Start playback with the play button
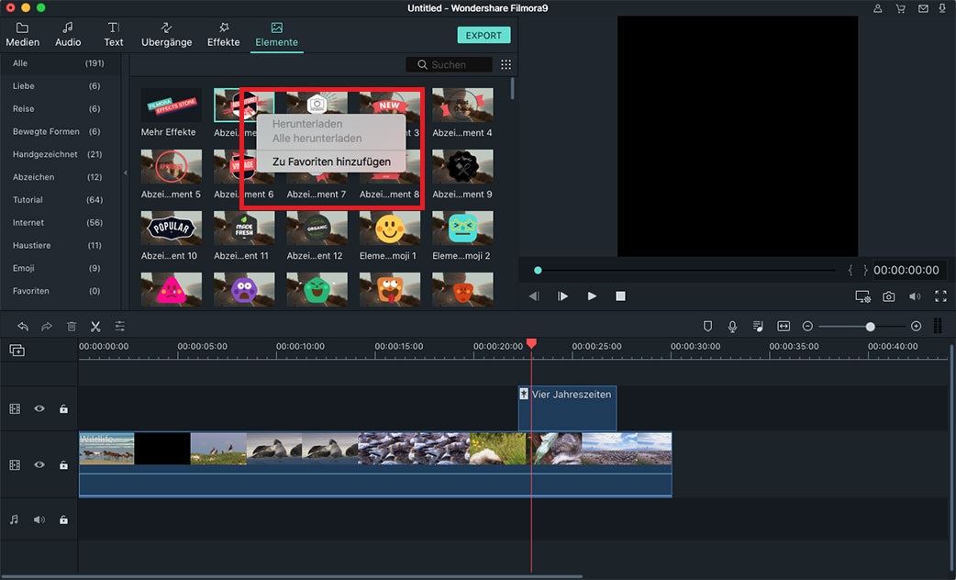Screen dimensions: 956x580 tap(592, 296)
